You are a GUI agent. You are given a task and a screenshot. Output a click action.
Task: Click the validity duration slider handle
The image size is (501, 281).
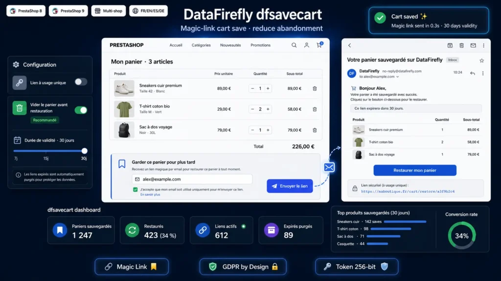tap(84, 151)
